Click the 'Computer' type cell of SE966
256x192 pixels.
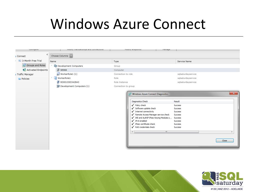tap(119, 70)
